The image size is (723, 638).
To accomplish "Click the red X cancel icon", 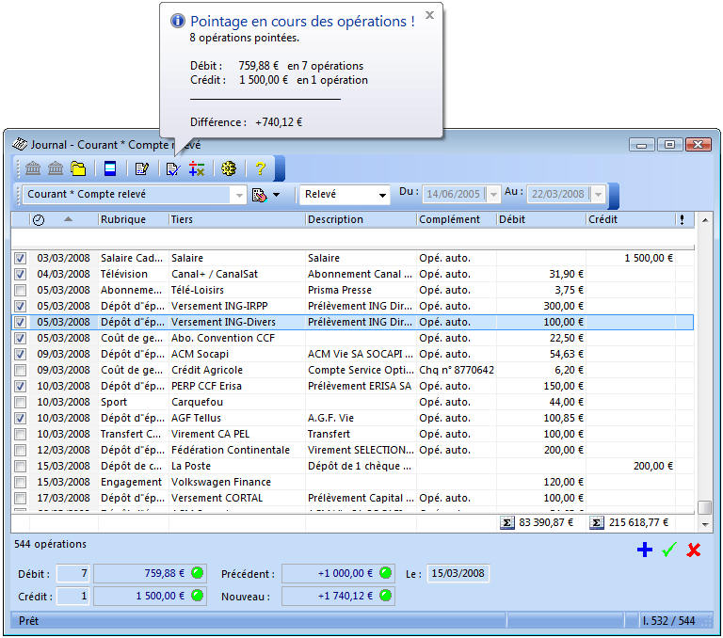I will [x=694, y=550].
